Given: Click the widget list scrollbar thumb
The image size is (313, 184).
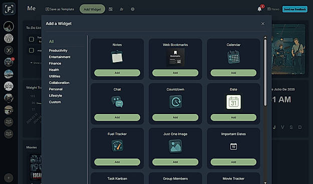Looking at the screenshot, I should [x=265, y=72].
